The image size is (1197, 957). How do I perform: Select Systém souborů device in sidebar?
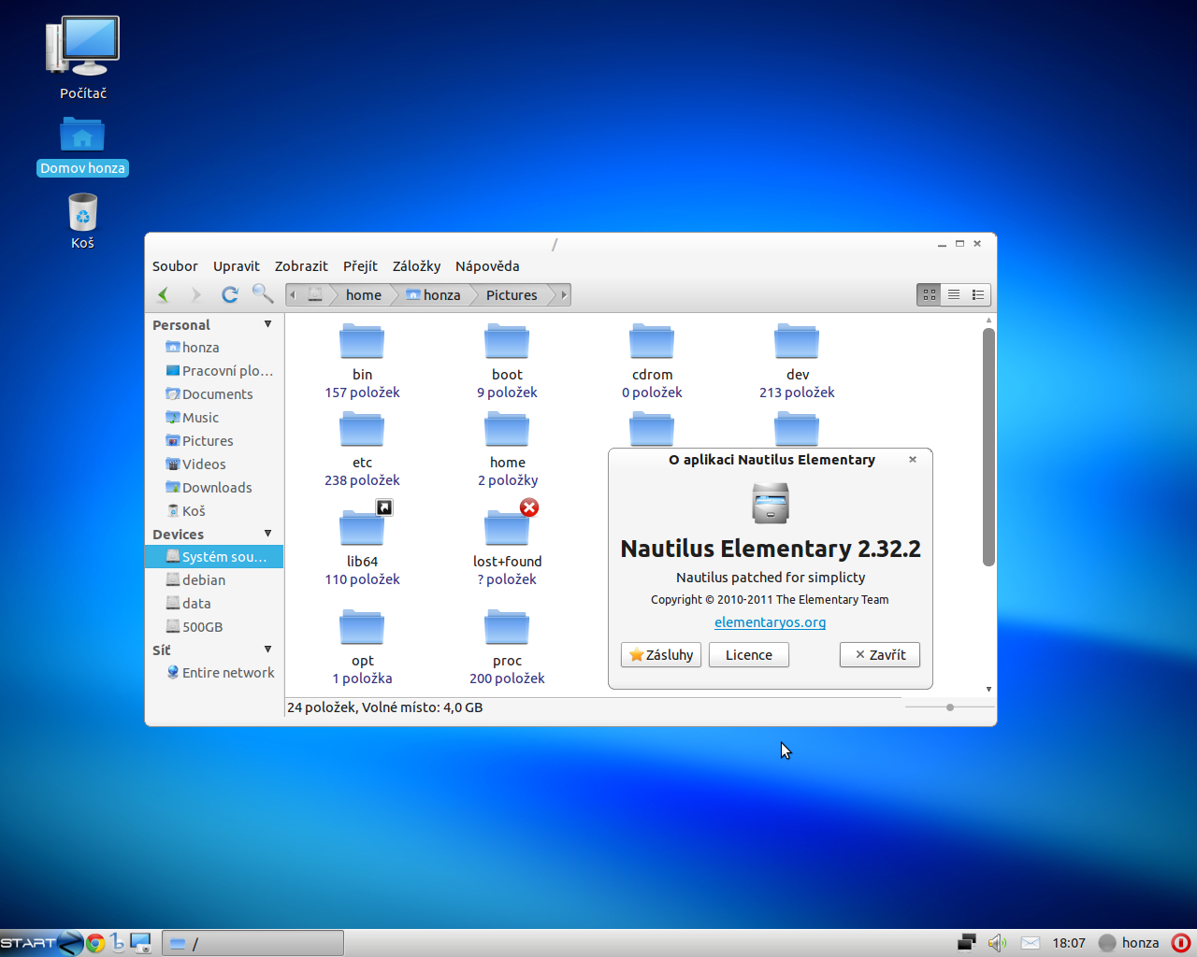(x=214, y=557)
